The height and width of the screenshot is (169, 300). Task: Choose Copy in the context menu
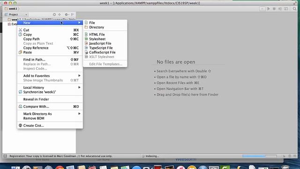(x=50, y=34)
